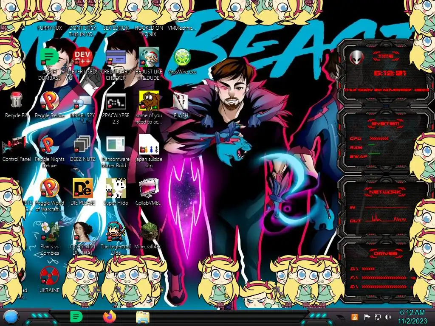Click the TIME header in the widget

(386, 56)
